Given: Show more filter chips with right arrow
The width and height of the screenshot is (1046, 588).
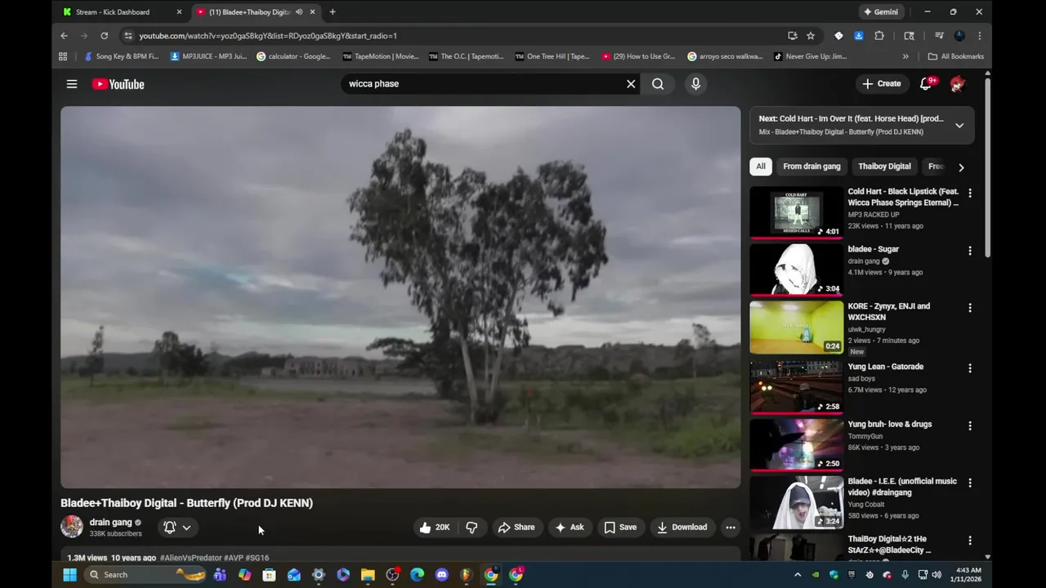Looking at the screenshot, I should pos(961,167).
